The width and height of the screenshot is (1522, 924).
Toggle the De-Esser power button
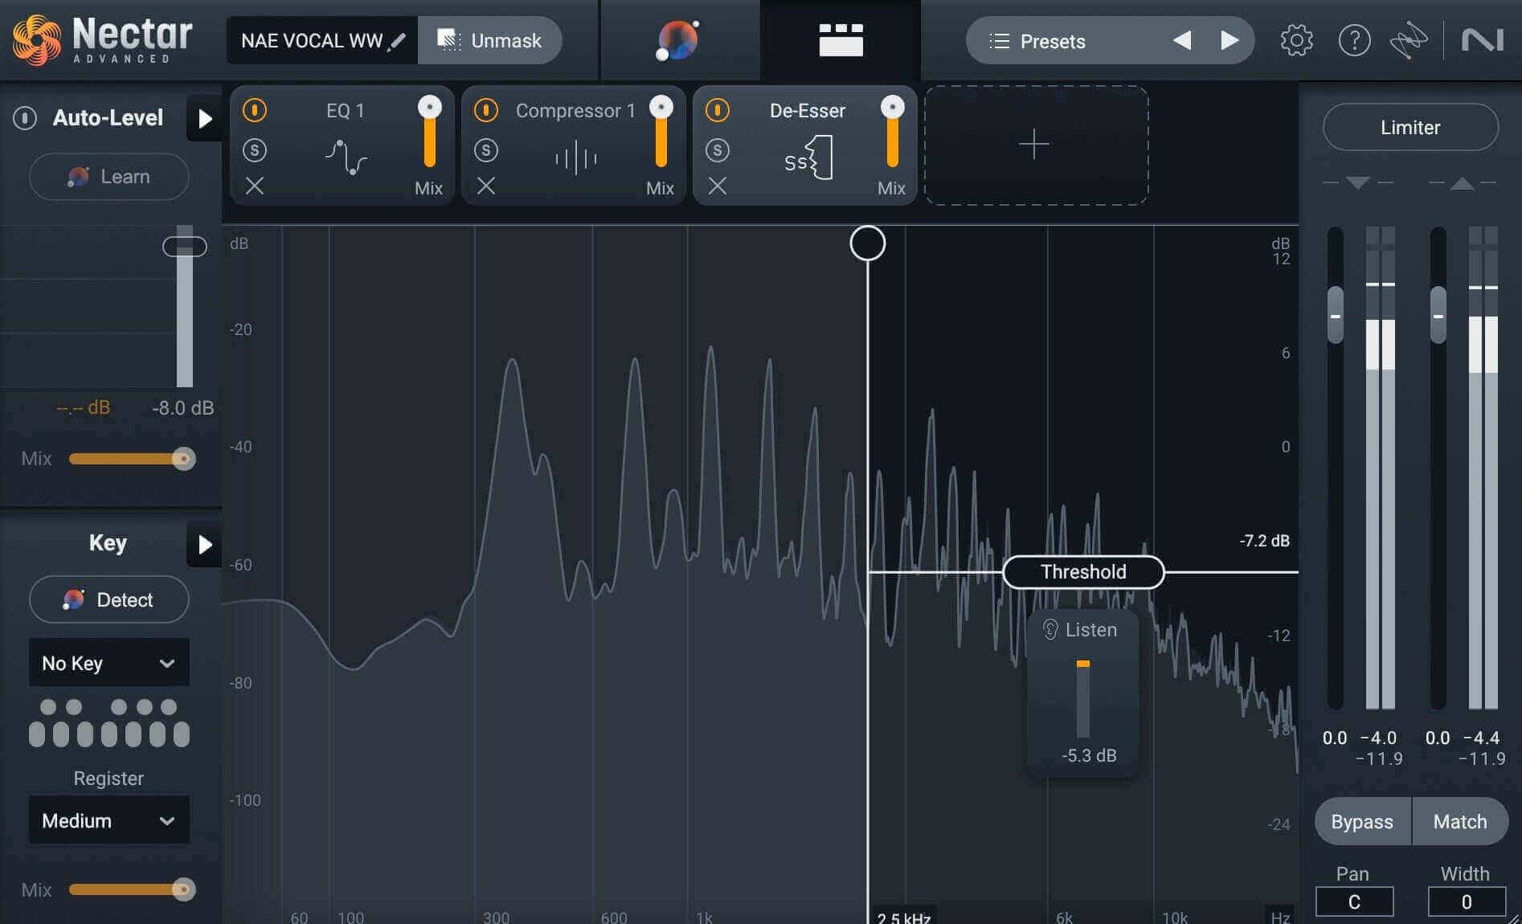(718, 109)
